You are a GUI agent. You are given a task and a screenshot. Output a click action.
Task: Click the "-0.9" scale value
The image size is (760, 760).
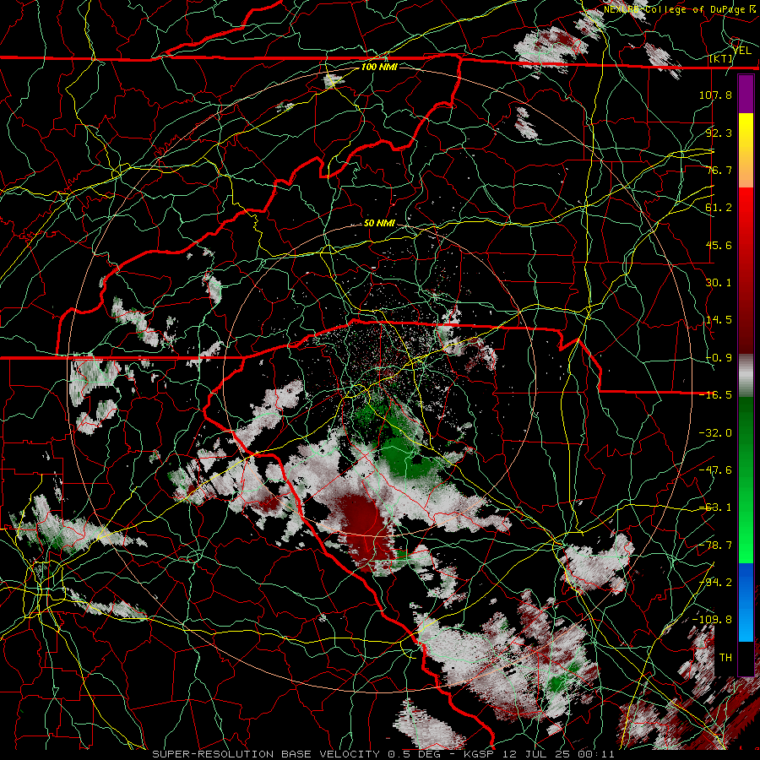[719, 358]
